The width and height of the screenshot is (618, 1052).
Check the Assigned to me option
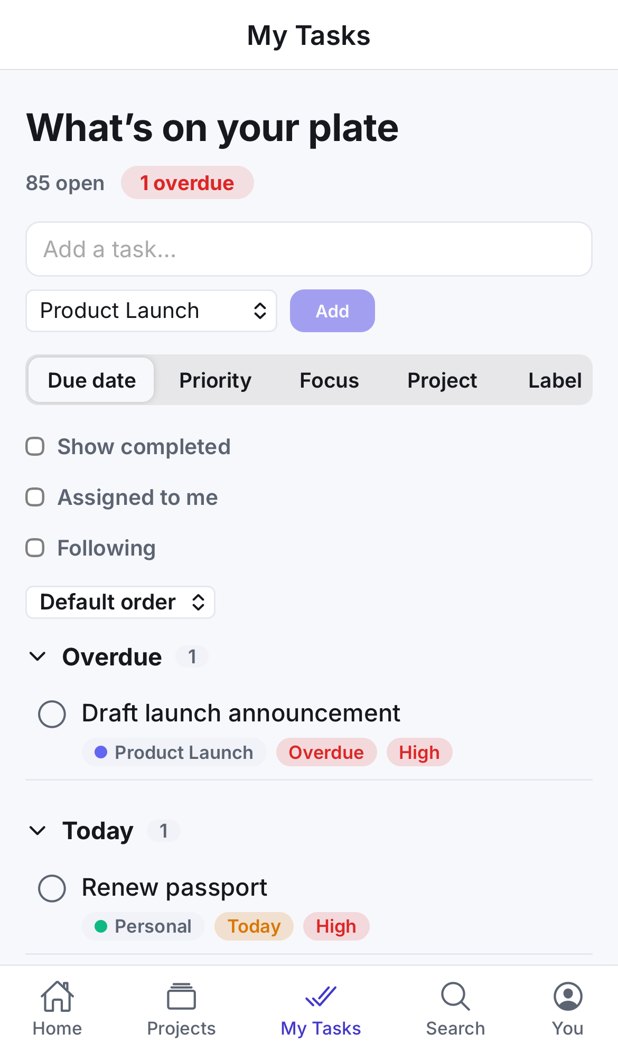coord(35,497)
